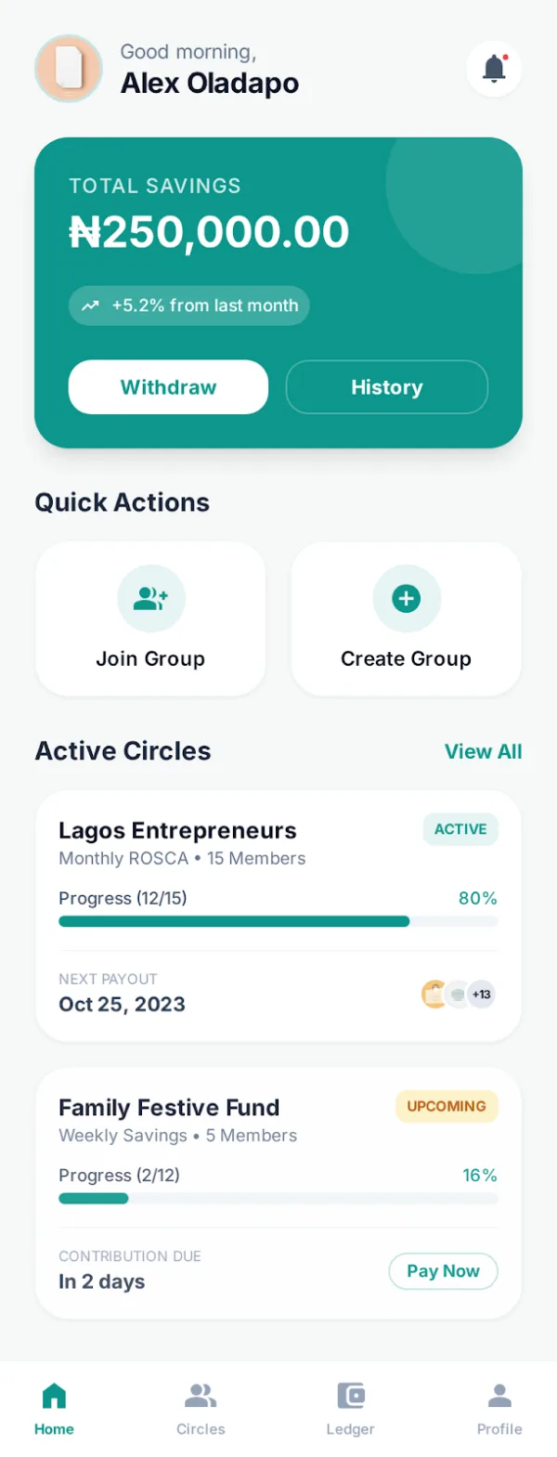The height and width of the screenshot is (1457, 557).
Task: Go to the Profile person icon
Action: point(499,1395)
